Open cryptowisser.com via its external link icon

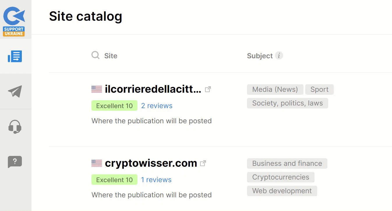pyautogui.click(x=203, y=163)
